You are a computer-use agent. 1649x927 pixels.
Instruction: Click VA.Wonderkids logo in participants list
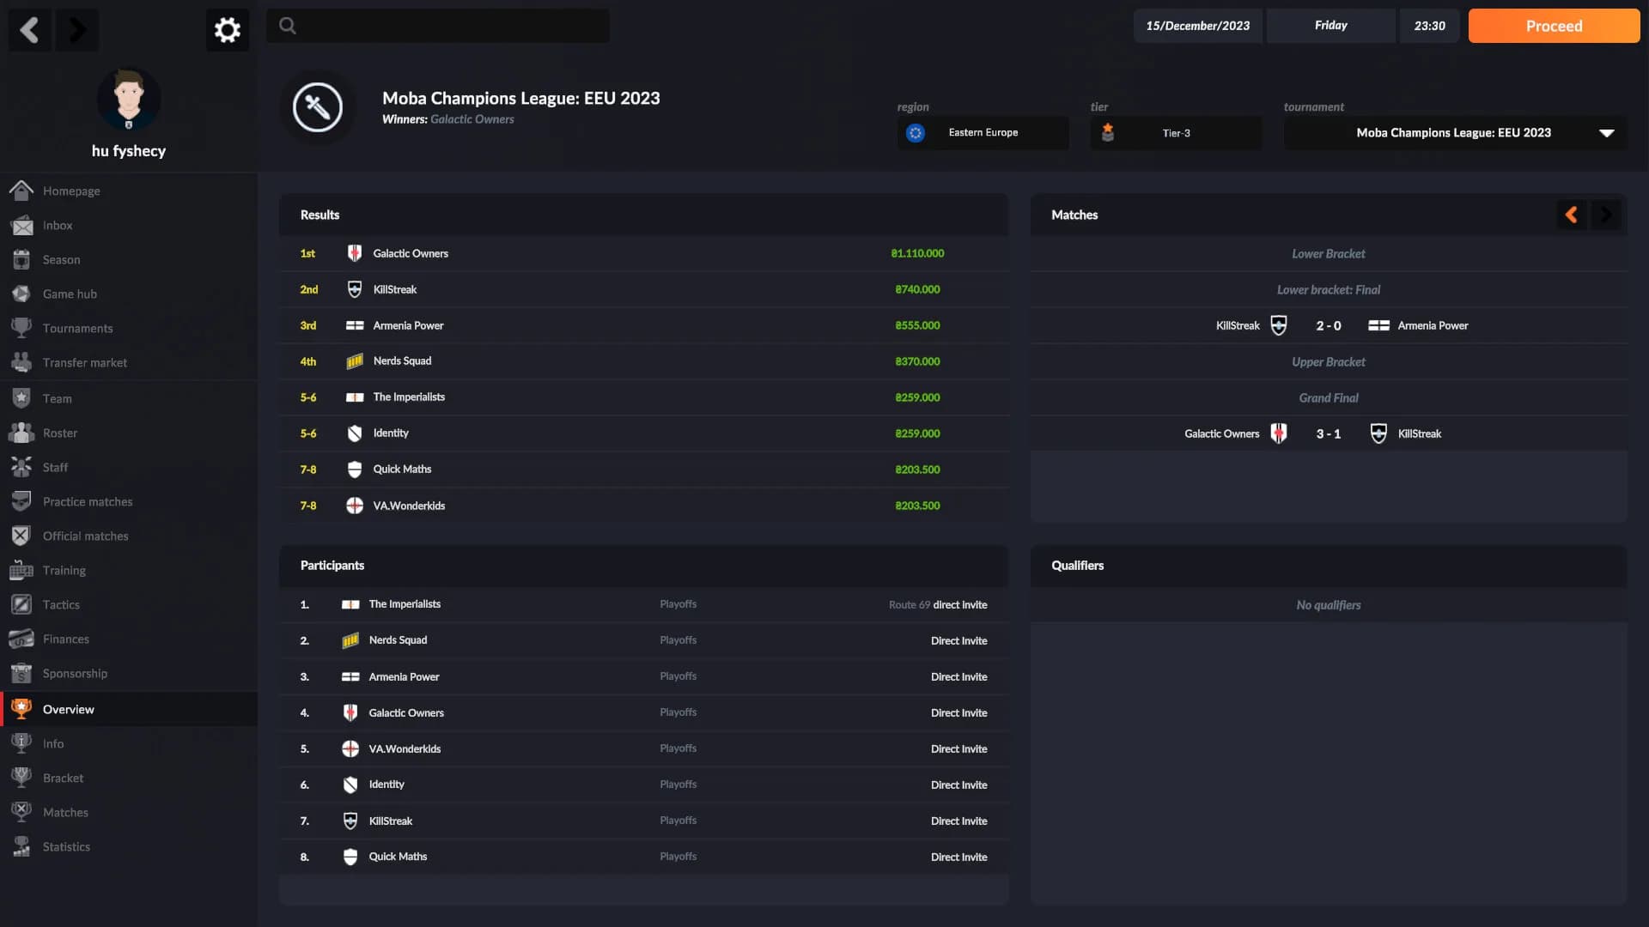point(350,748)
